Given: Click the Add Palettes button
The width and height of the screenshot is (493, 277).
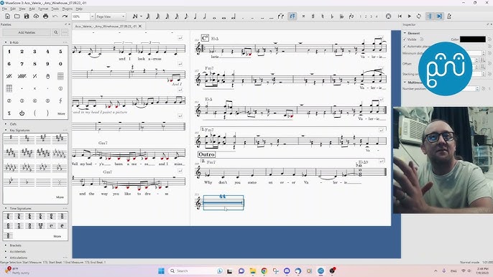Looking at the screenshot, I should coord(27,32).
